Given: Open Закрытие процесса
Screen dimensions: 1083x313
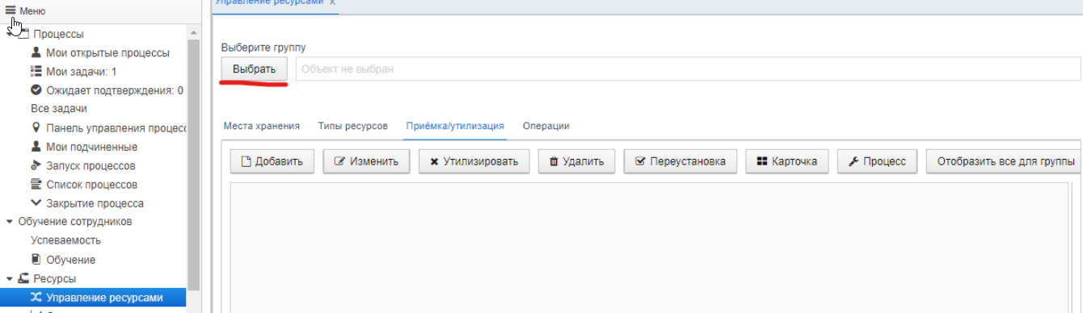Looking at the screenshot, I should pyautogui.click(x=95, y=203).
